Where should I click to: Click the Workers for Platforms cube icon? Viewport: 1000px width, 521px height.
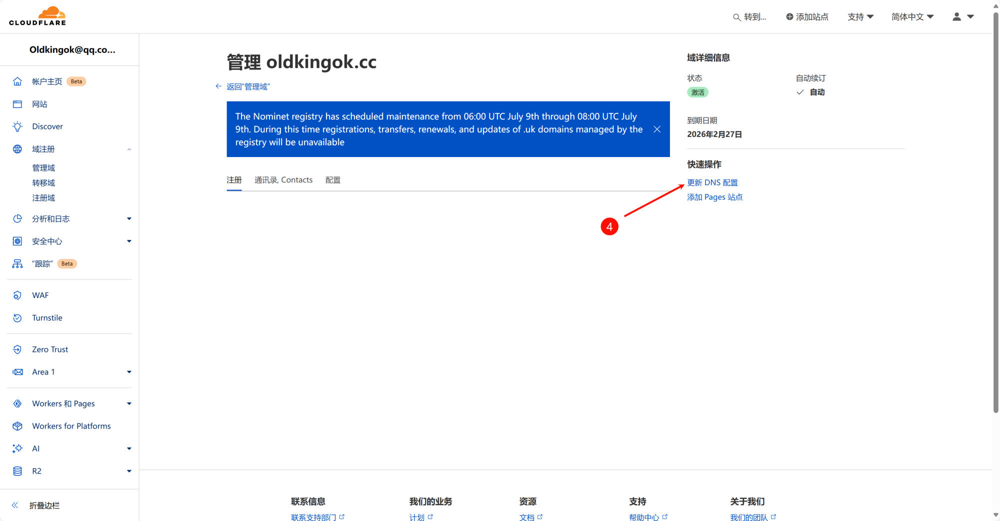(17, 426)
